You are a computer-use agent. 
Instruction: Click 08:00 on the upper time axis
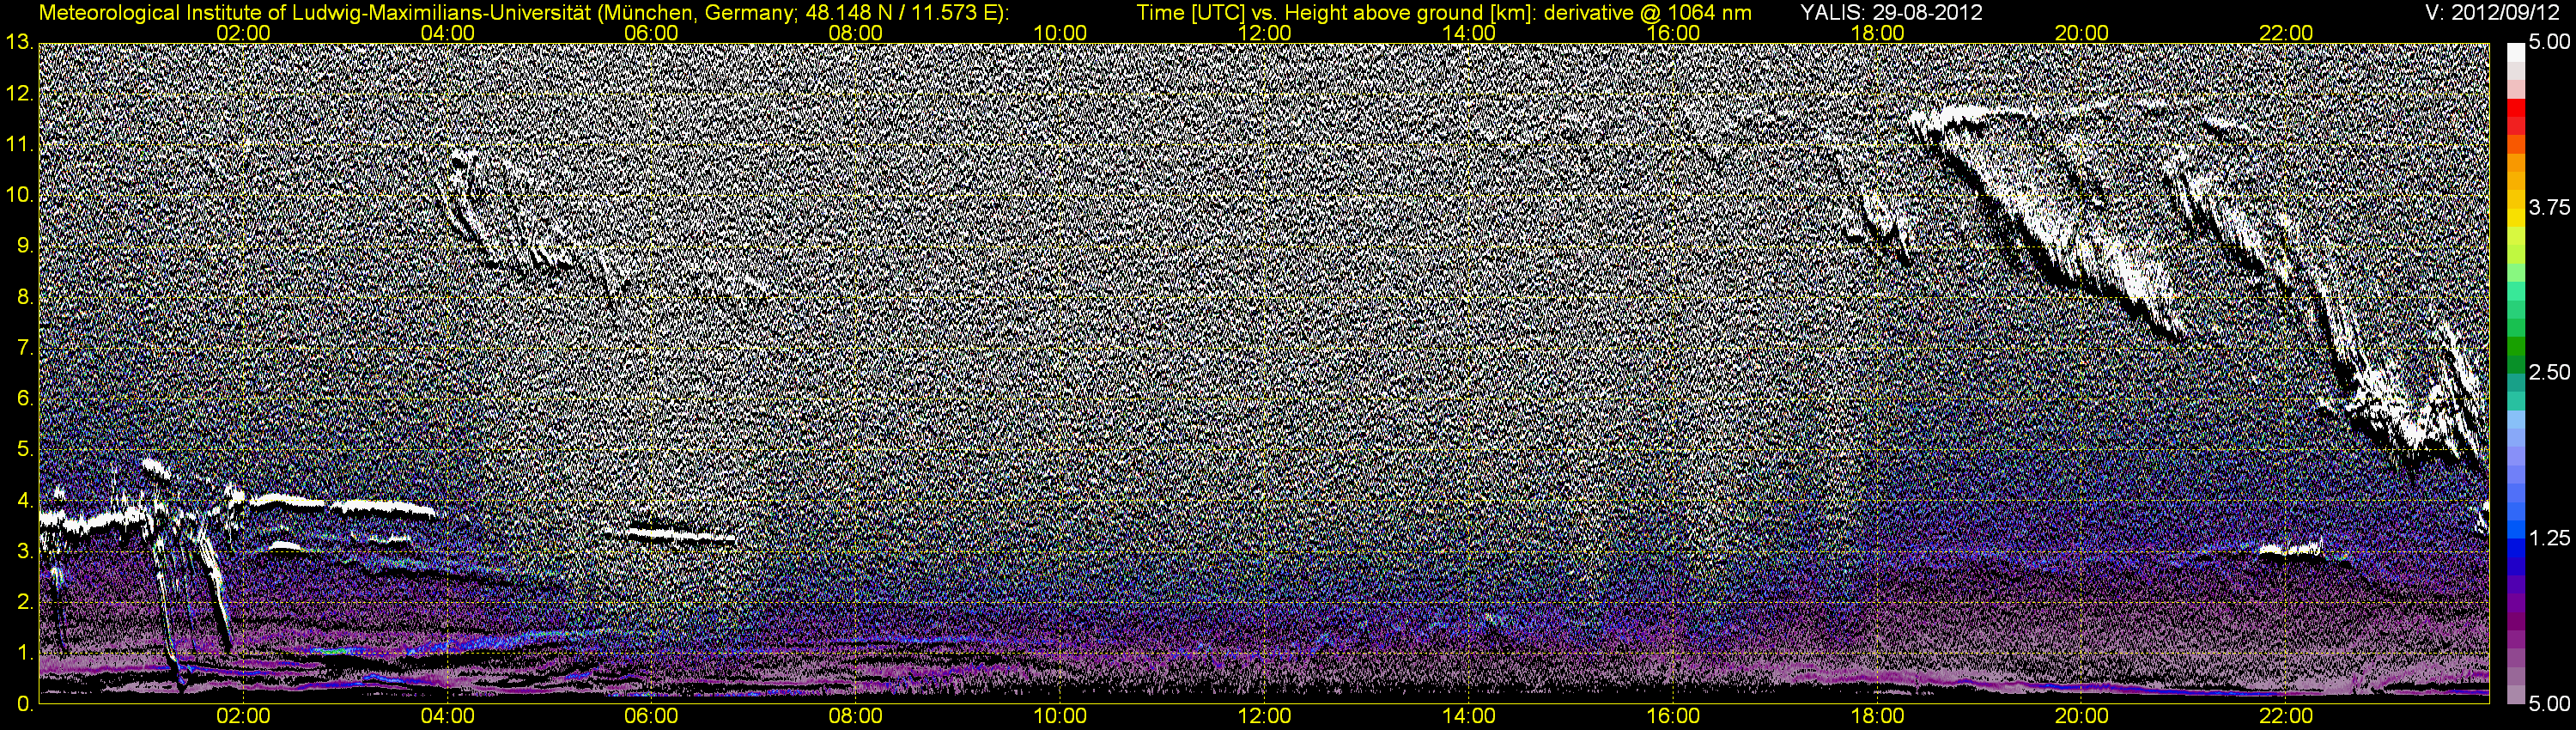pyautogui.click(x=856, y=33)
